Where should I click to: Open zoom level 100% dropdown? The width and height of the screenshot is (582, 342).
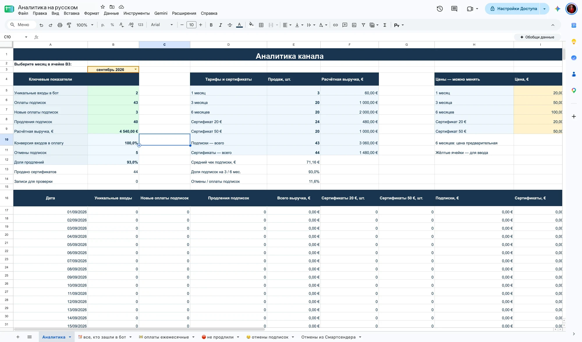tap(85, 25)
